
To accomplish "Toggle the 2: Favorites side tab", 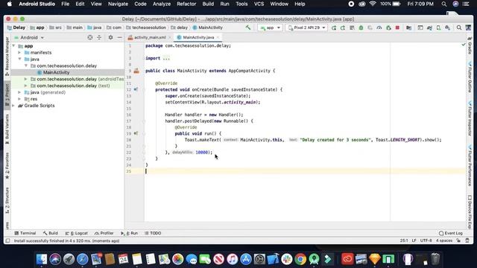I will [7, 166].
